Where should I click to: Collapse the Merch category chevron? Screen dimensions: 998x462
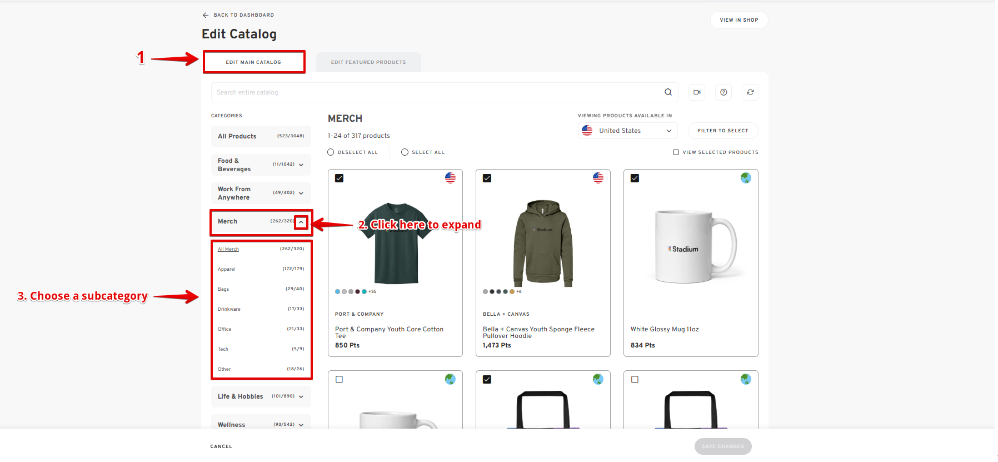tap(301, 222)
